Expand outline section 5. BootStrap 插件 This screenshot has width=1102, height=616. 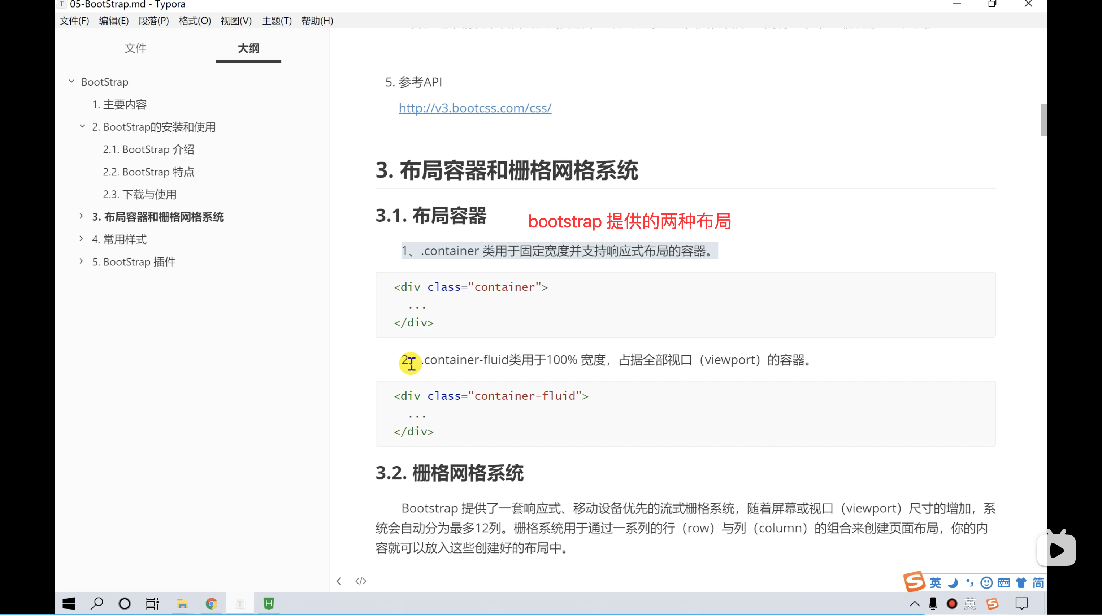[x=81, y=261]
